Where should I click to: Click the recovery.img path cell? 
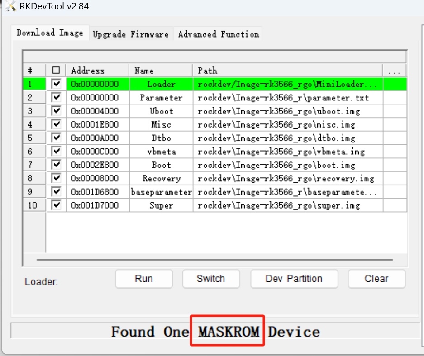[x=288, y=179]
